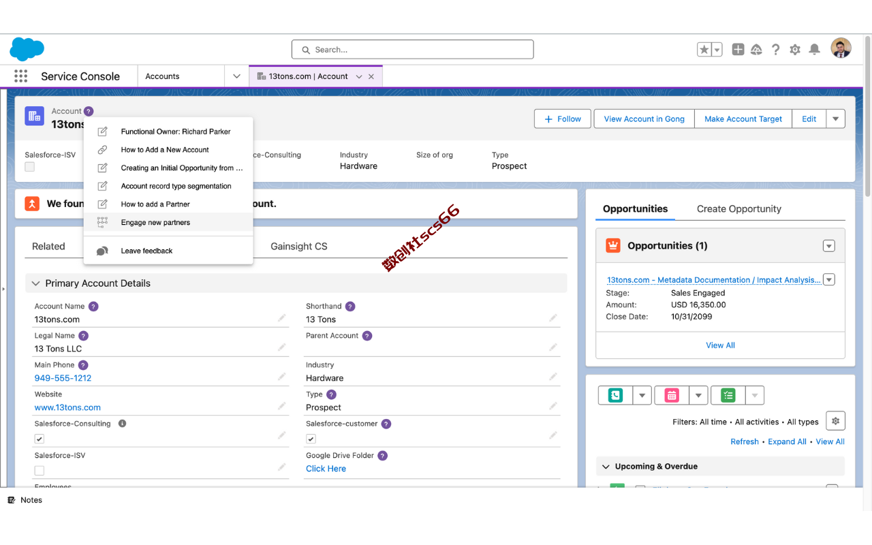Click the help icon next to Parent Account
Viewport: 872px width, 545px height.
point(367,336)
